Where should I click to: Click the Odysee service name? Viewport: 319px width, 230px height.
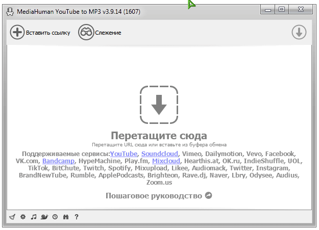point(261,175)
